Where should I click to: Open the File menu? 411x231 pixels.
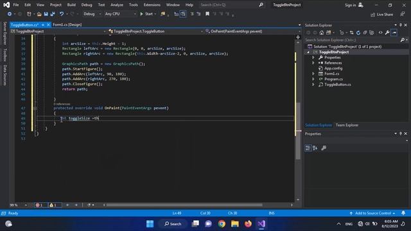pos(16,4)
